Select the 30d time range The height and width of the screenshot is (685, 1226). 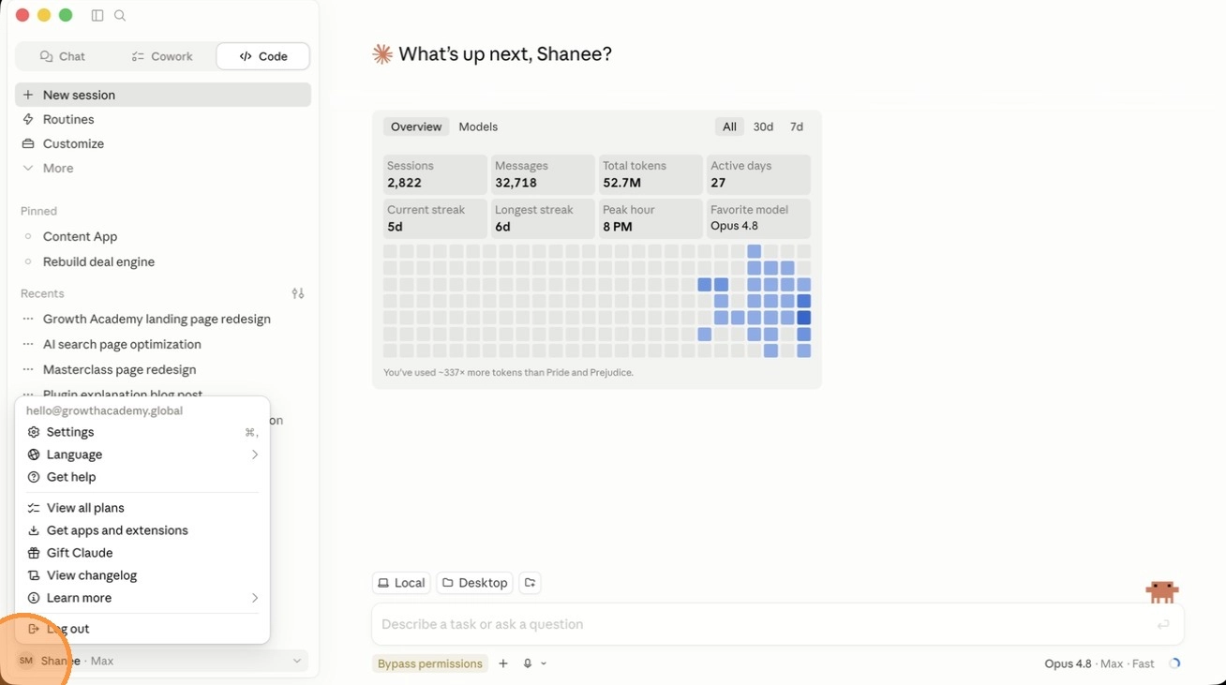[x=763, y=127]
